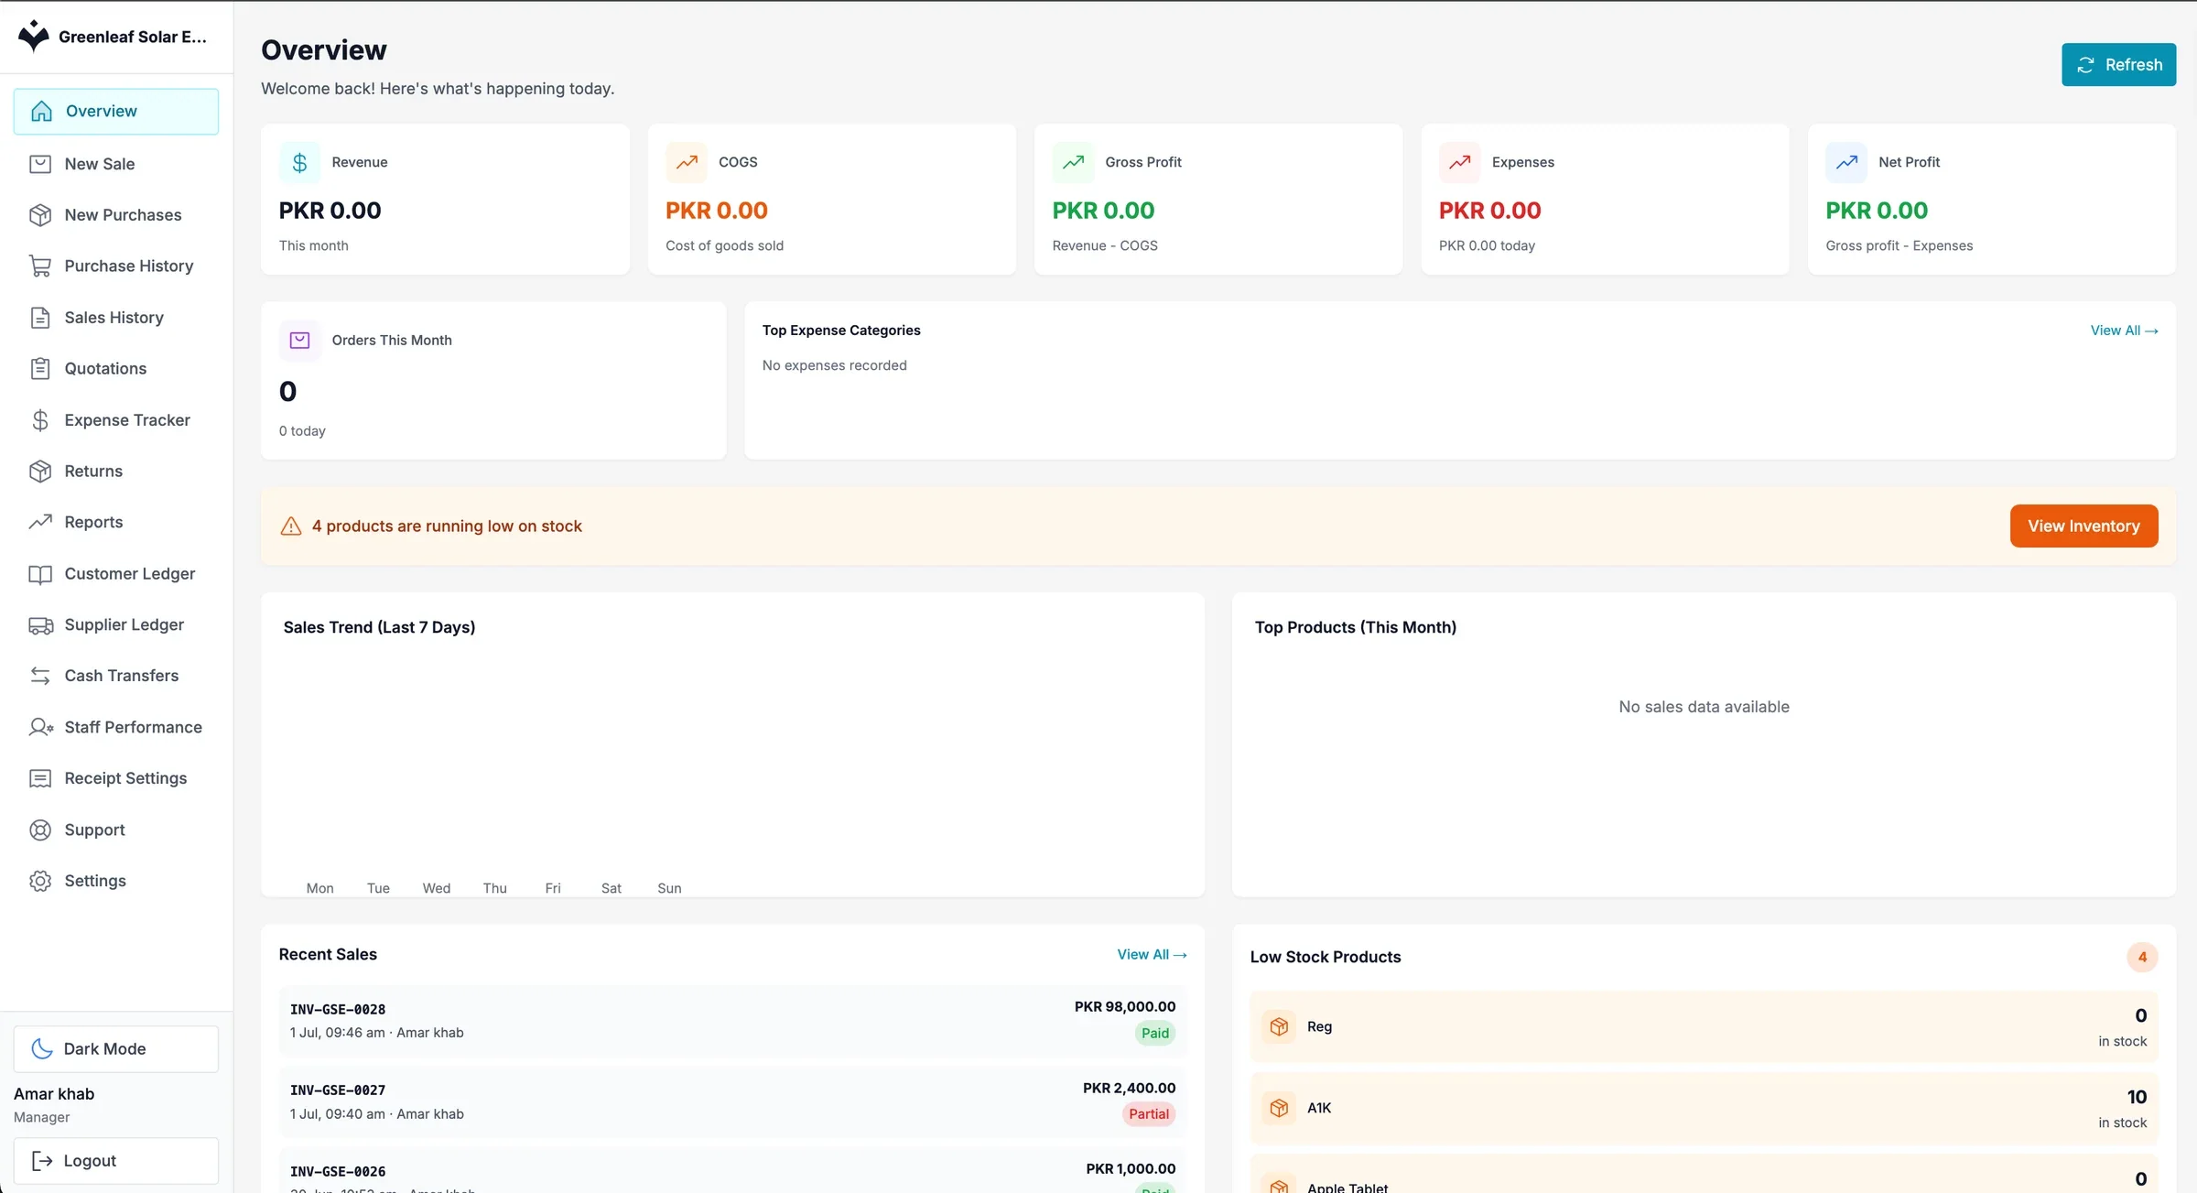2197x1193 pixels.
Task: Click the New Sale icon
Action: [x=40, y=164]
